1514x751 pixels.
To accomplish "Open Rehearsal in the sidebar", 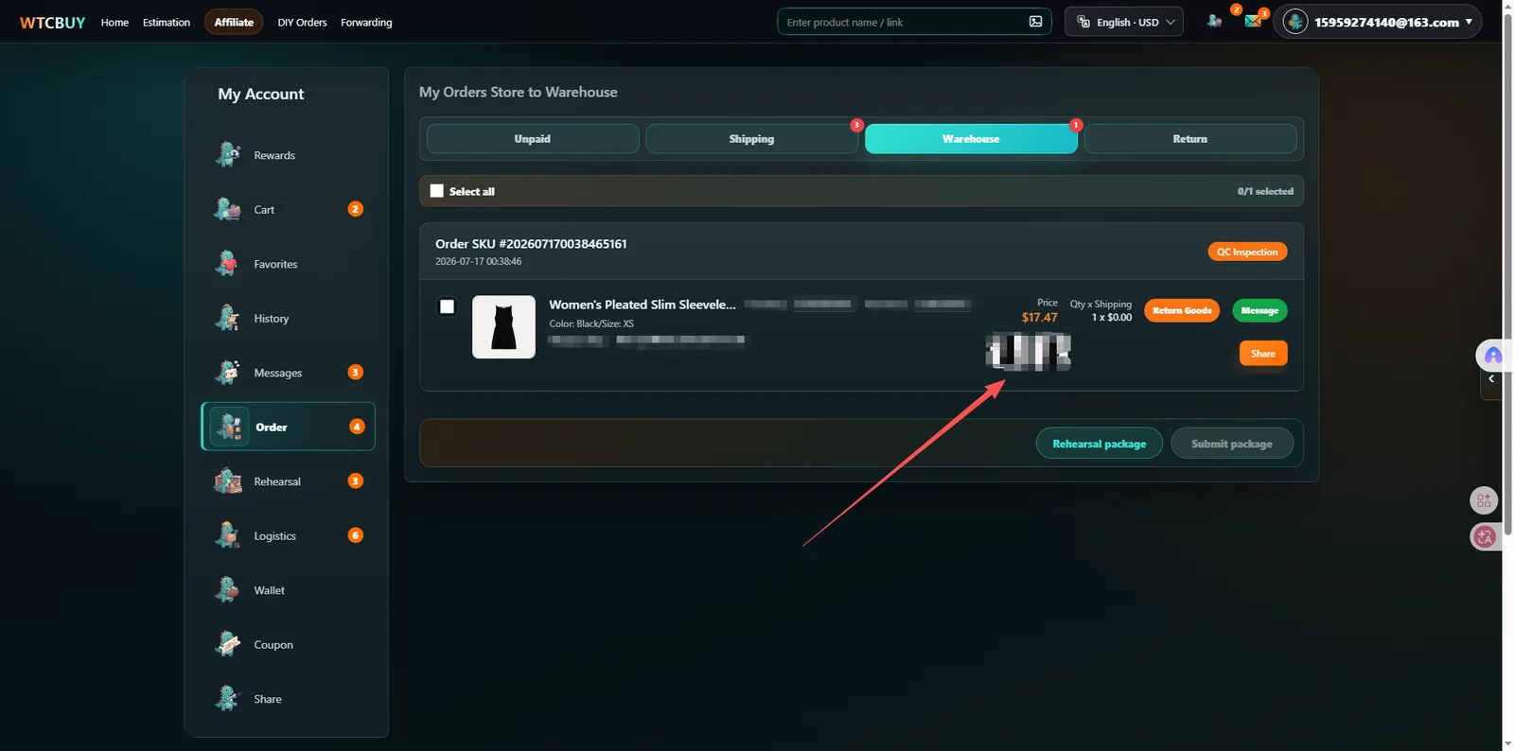I will [x=288, y=481].
